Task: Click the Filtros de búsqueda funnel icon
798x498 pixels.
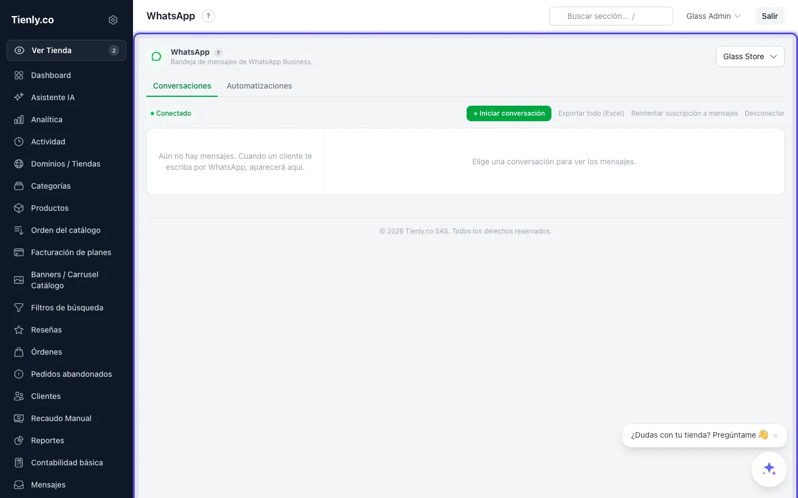Action: point(19,308)
